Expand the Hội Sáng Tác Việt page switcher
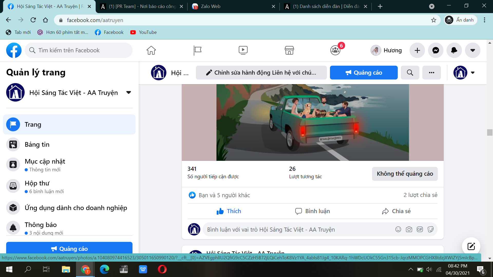The width and height of the screenshot is (493, 277). [129, 92]
